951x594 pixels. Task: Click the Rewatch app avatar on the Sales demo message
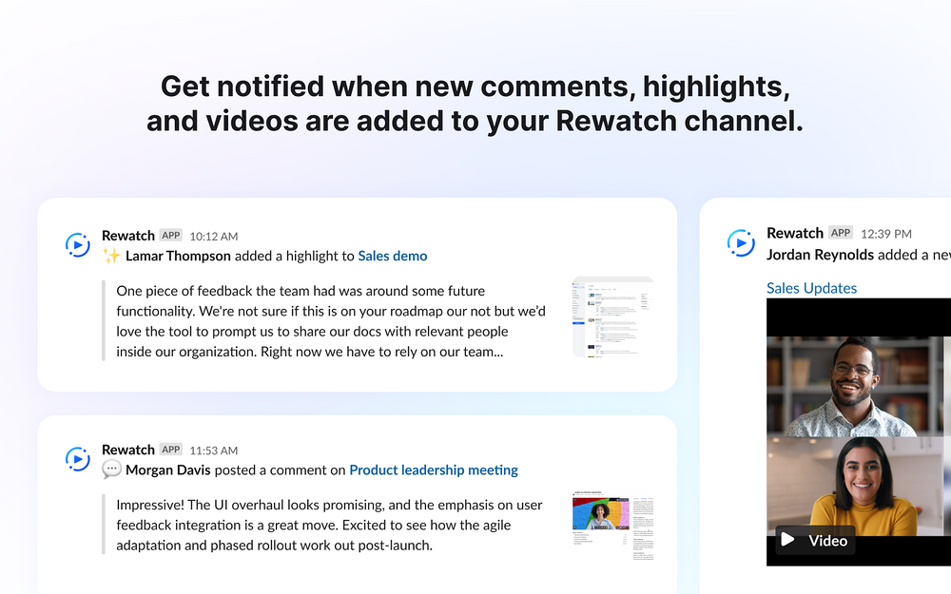[78, 245]
